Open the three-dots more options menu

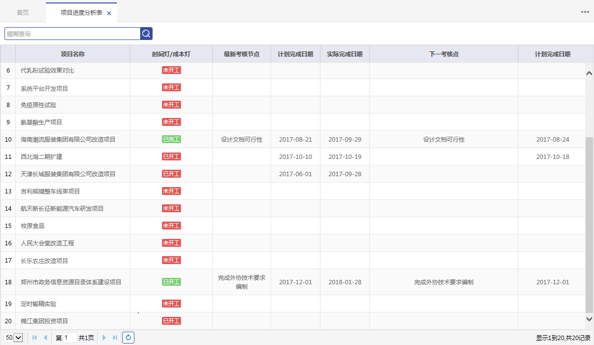tap(585, 12)
